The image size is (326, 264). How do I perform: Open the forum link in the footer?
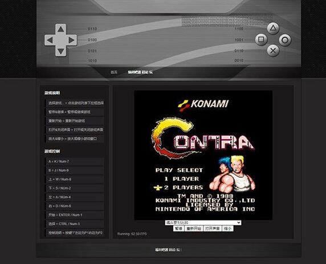pyautogui.click(x=168, y=250)
